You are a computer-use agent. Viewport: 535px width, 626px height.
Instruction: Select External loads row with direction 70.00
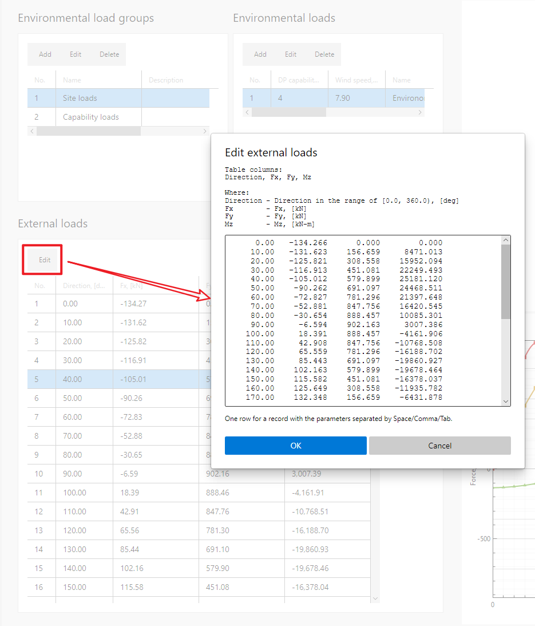pos(119,436)
